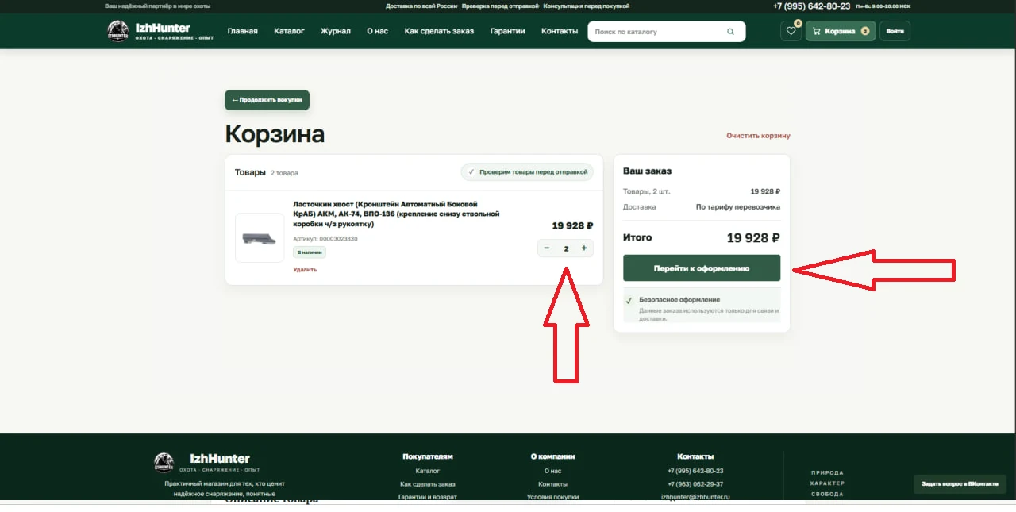Call the header phone +7 (995) 642-80-23
1016x512 pixels.
811,6
